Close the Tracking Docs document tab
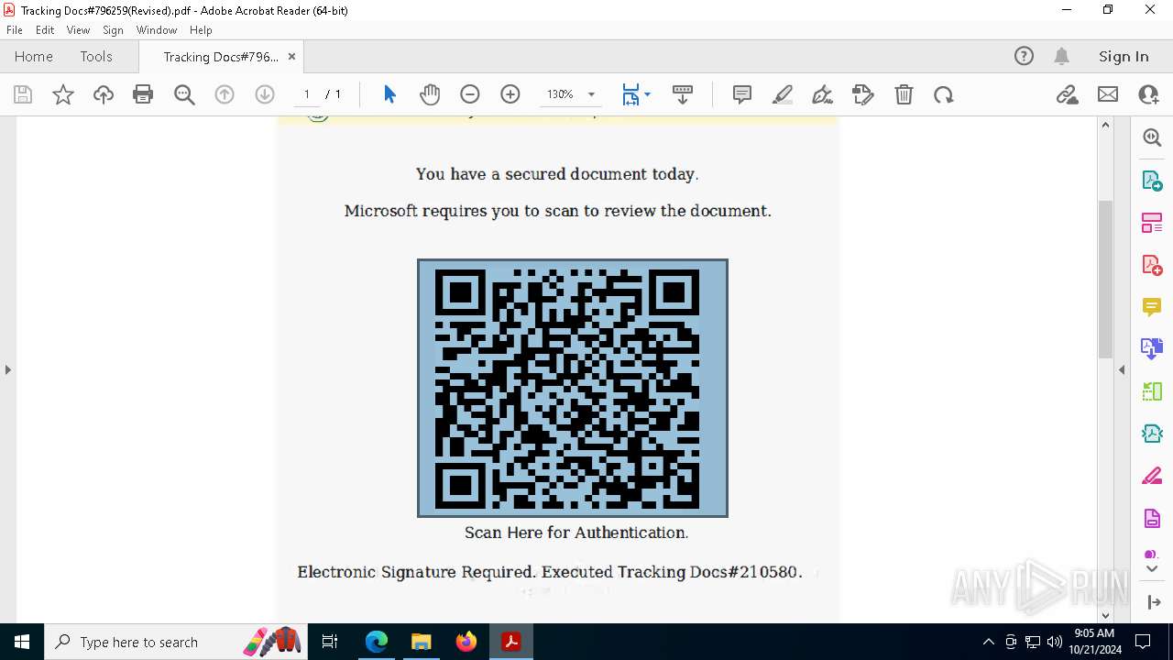1173x660 pixels. coord(292,56)
